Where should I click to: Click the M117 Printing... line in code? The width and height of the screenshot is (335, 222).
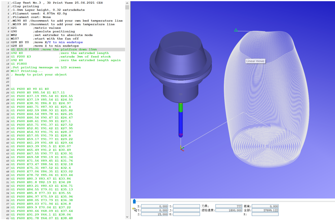click(x=27, y=71)
